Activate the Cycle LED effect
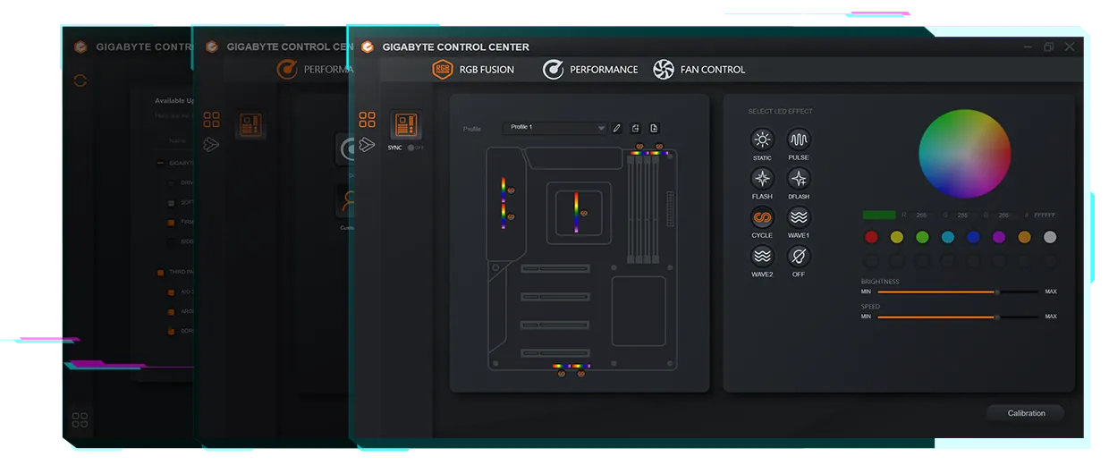1109x465 pixels. 762,217
